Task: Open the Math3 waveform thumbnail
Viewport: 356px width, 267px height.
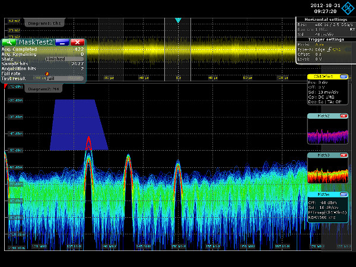Action: pyautogui.click(x=328, y=170)
